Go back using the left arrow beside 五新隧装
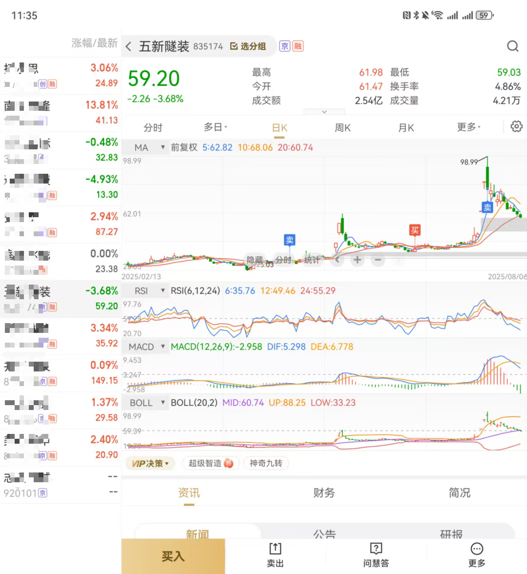This screenshot has width=527, height=574. click(128, 46)
